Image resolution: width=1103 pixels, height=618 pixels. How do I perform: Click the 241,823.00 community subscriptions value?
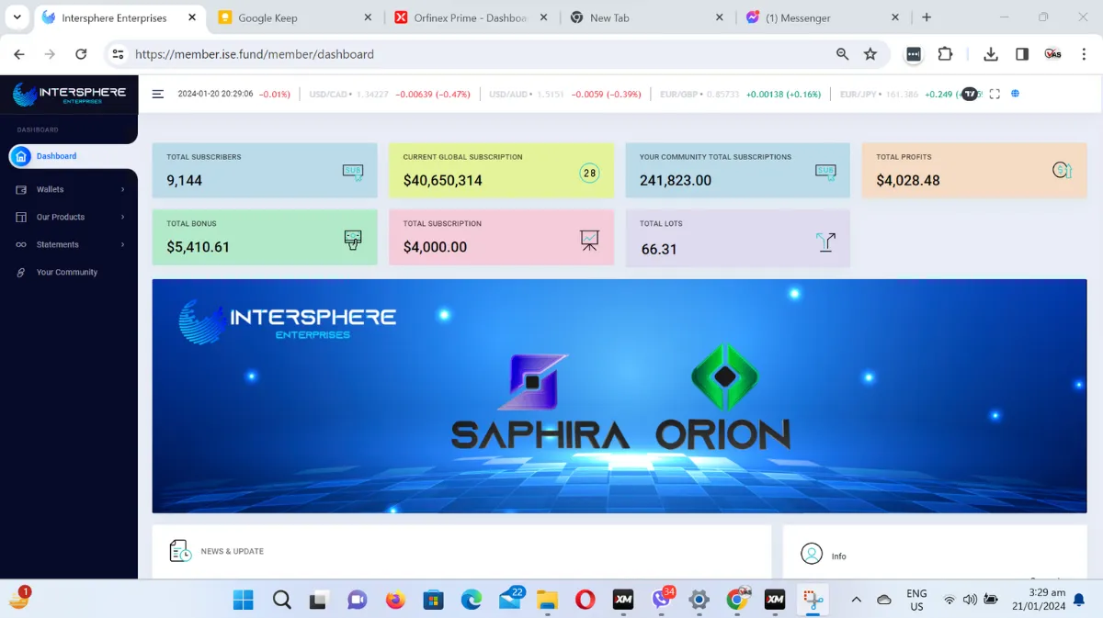pyautogui.click(x=676, y=181)
